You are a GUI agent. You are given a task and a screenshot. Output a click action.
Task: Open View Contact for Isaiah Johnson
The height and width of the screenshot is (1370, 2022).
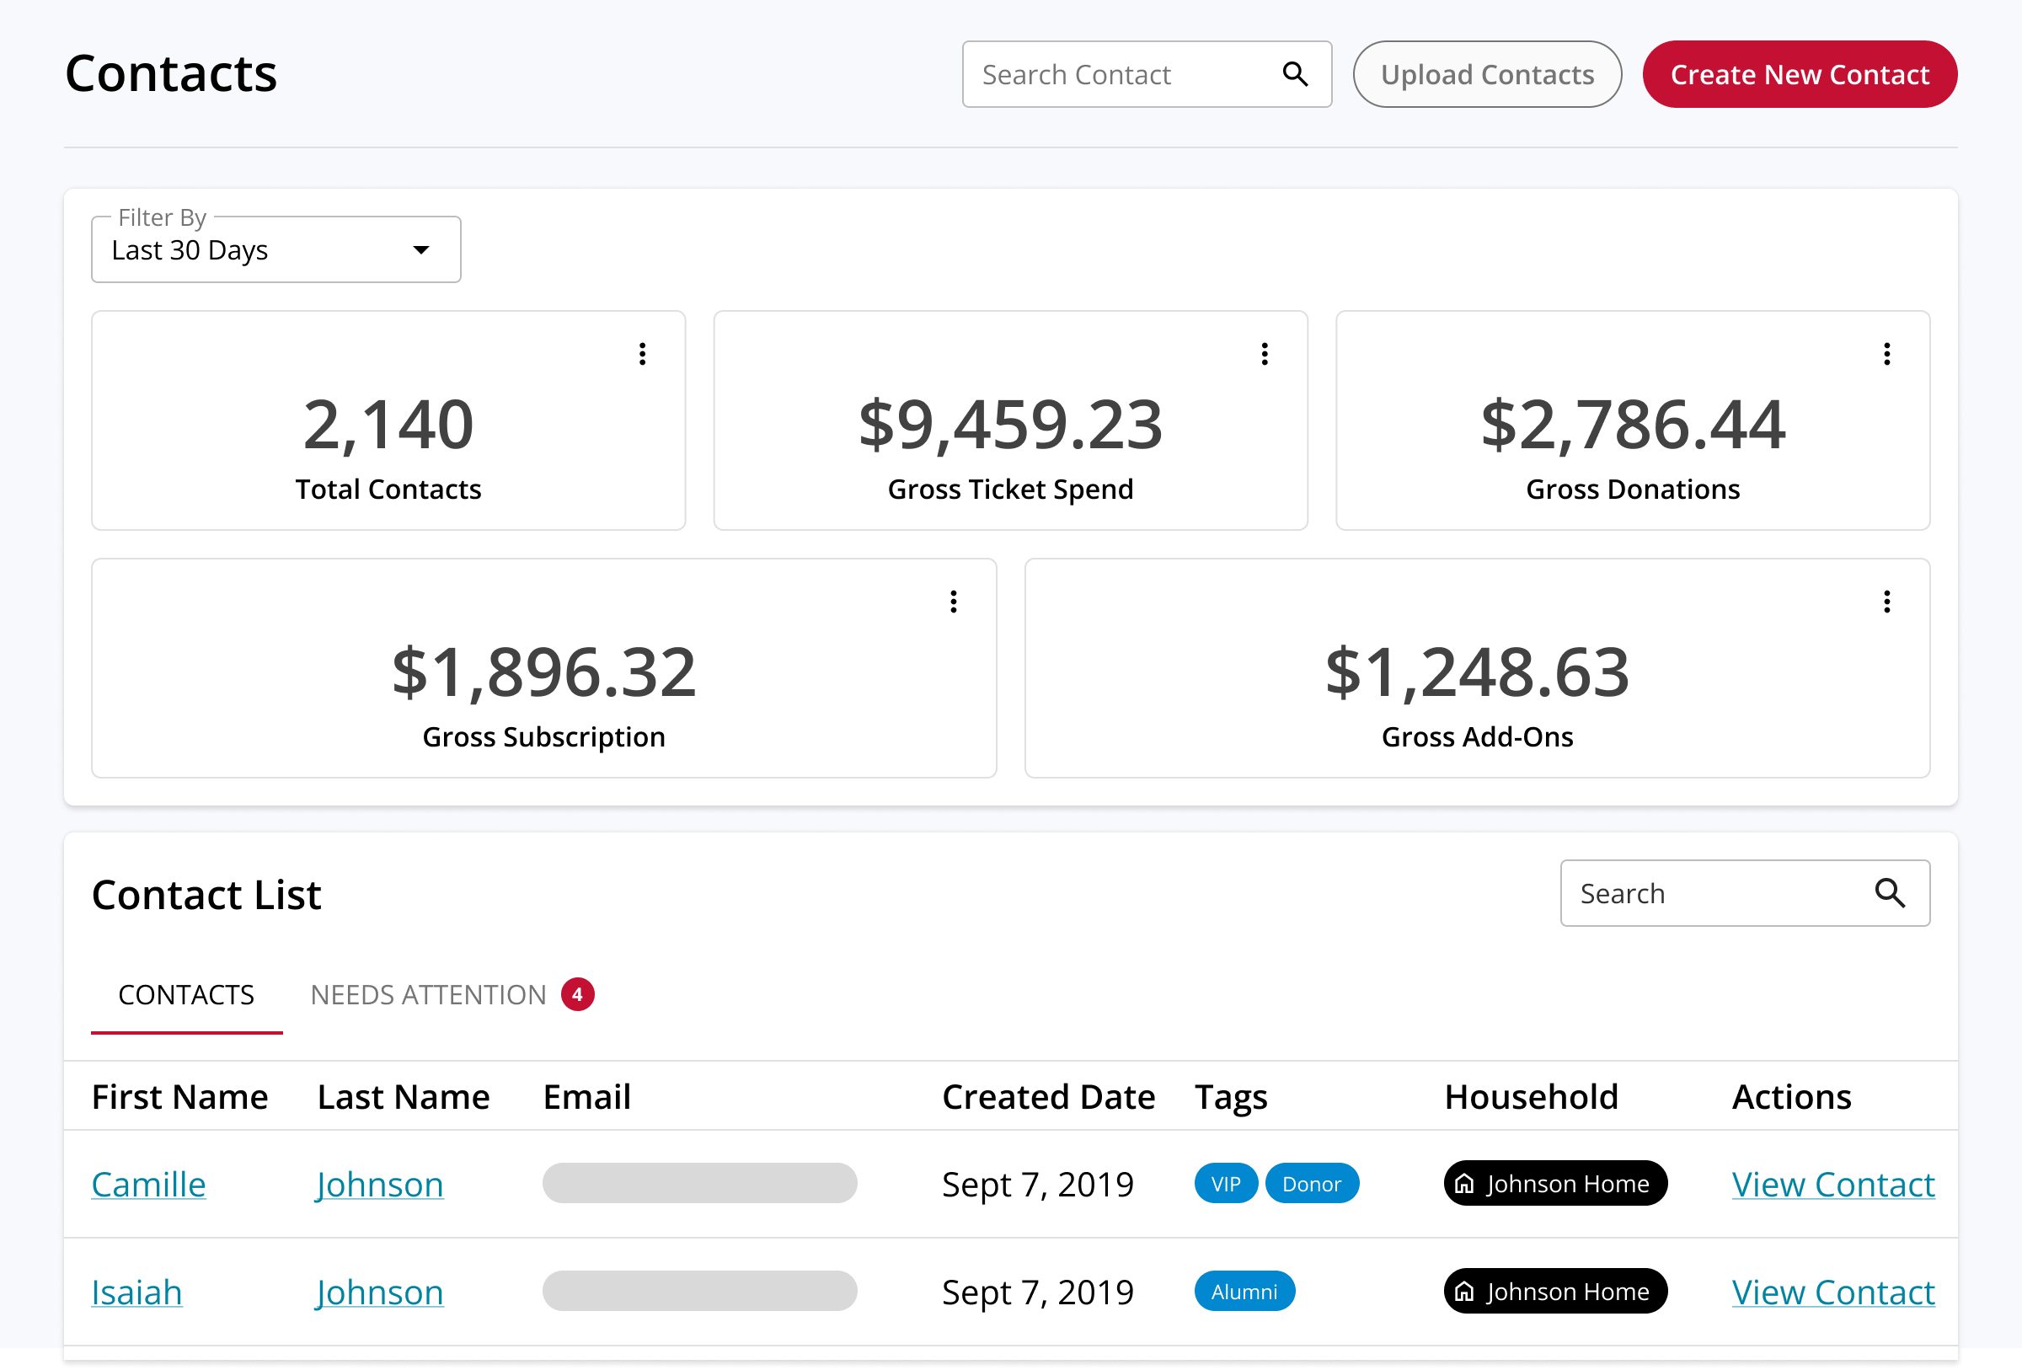1832,1292
